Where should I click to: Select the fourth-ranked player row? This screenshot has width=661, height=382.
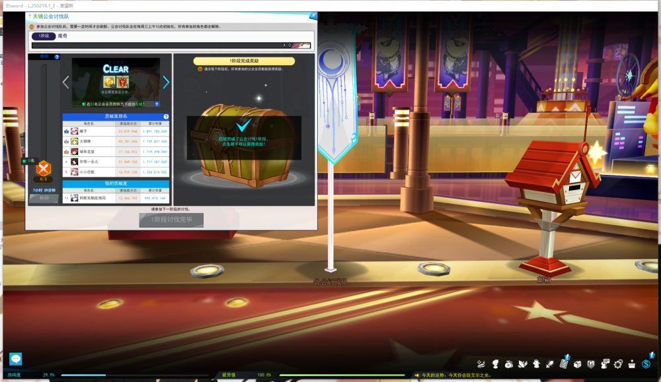pos(116,162)
